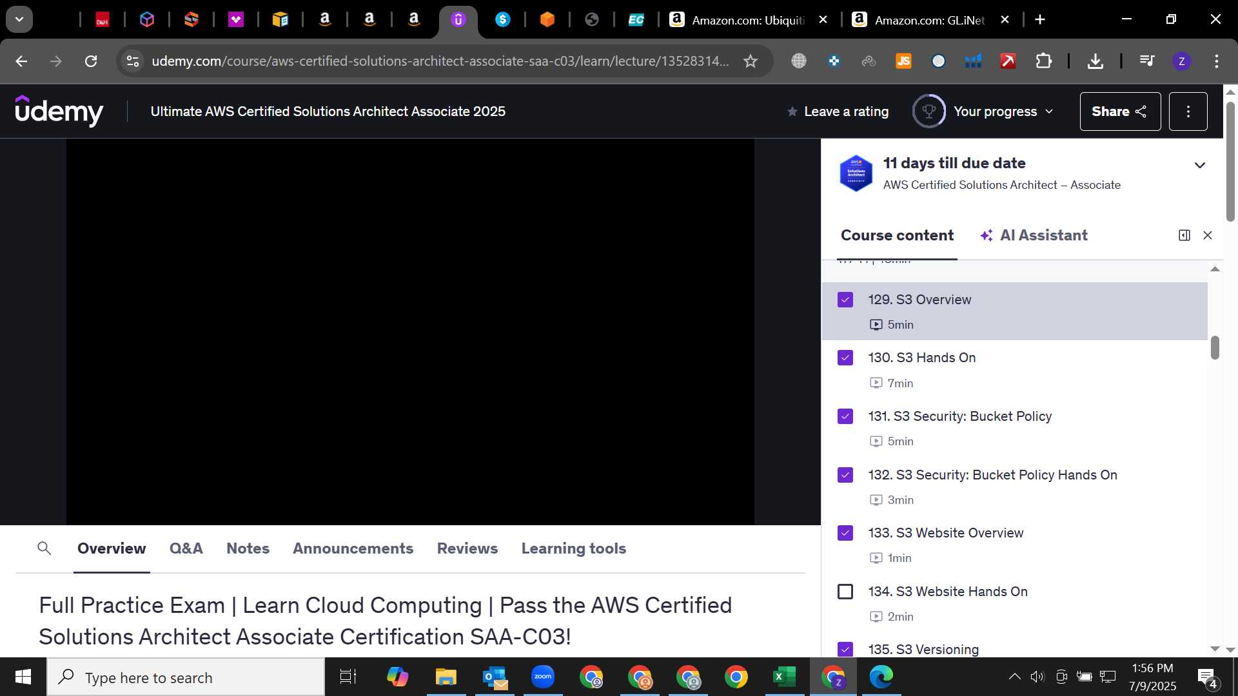Switch to the AI Assistant tab

tap(1034, 235)
